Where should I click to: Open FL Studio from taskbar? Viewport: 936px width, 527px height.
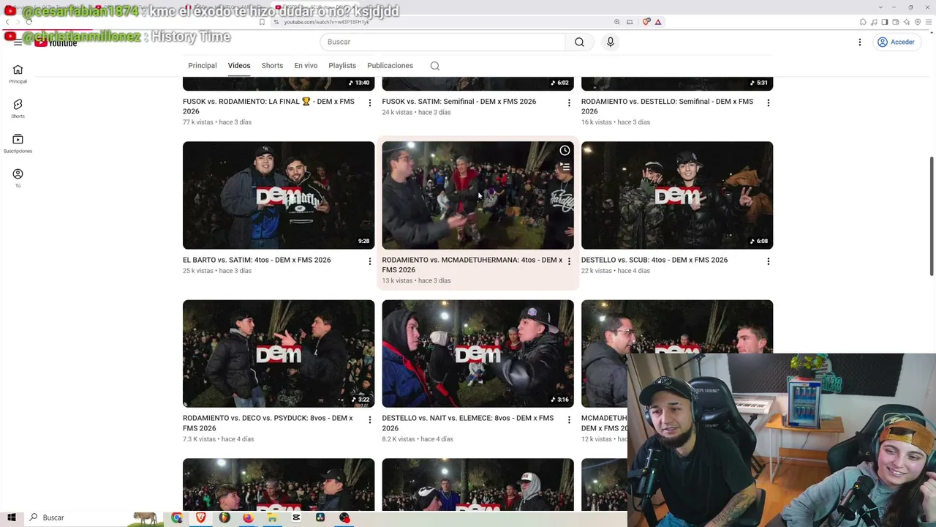224,517
